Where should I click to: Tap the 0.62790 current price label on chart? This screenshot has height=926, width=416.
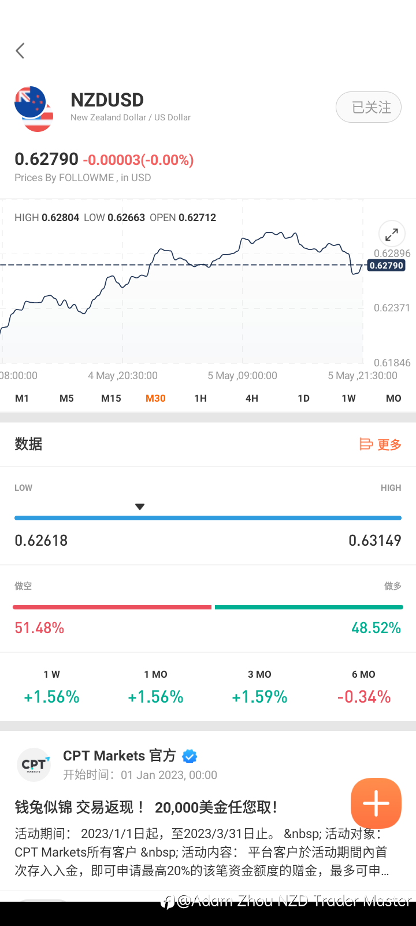[x=386, y=266]
